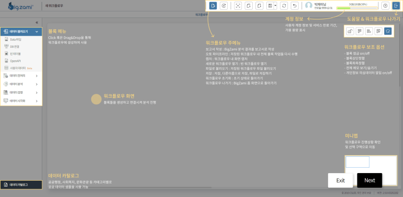Select the 빈 테이블 block item

point(21,54)
